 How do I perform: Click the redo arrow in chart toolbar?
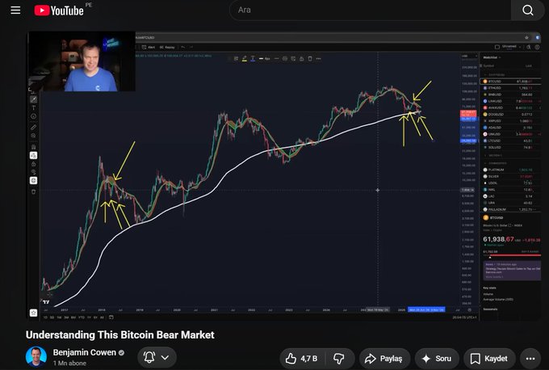191,48
